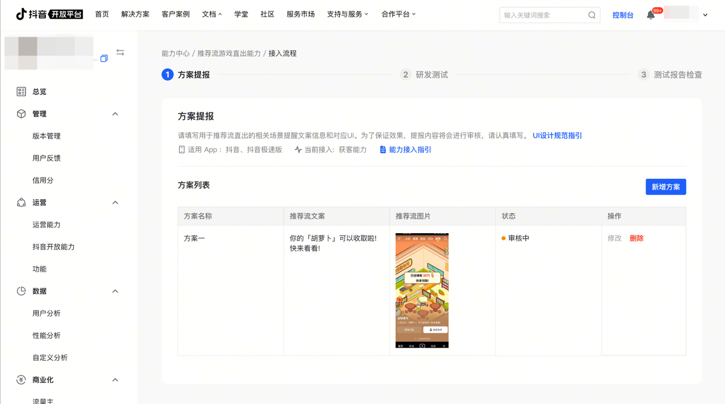The height and width of the screenshot is (404, 725).
Task: Click the 新增方案 button
Action: pyautogui.click(x=666, y=187)
